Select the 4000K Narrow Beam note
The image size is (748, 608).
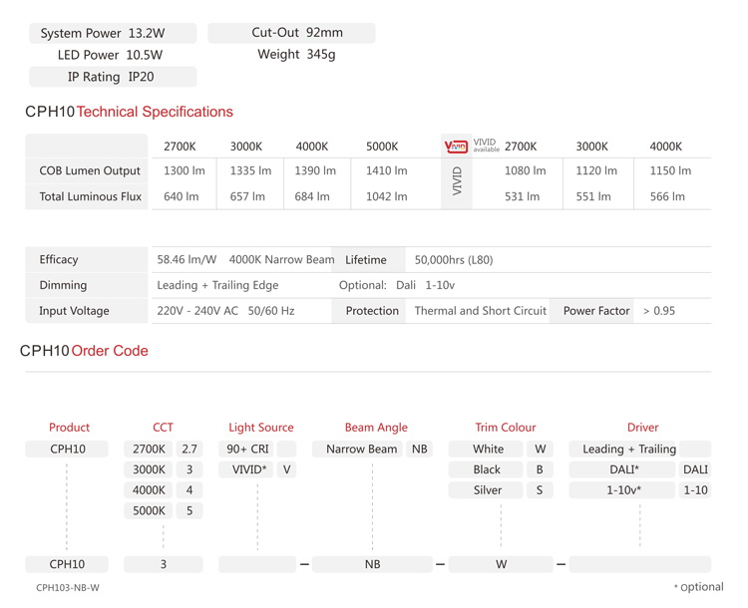click(281, 259)
